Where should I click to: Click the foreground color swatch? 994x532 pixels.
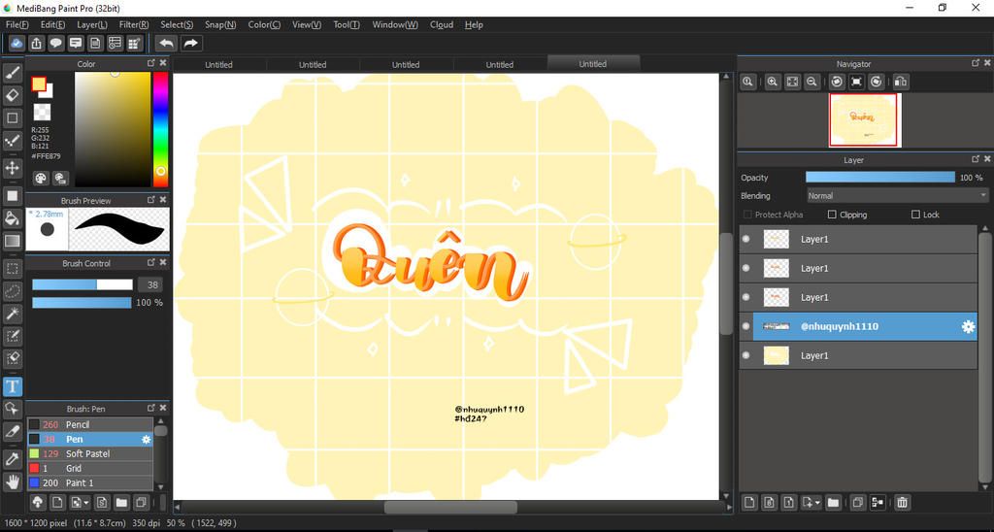coord(39,83)
